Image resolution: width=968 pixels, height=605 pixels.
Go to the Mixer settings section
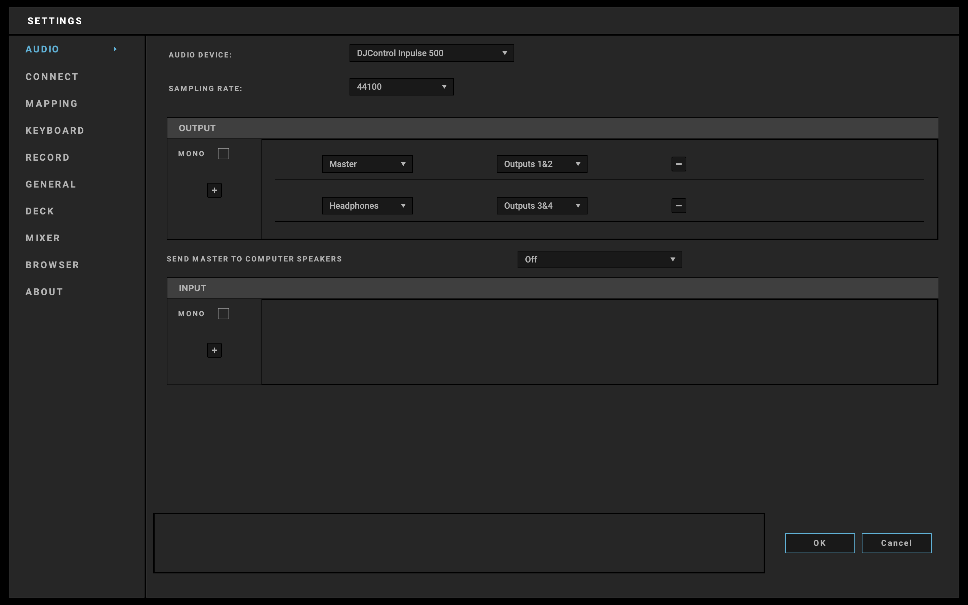coord(43,238)
